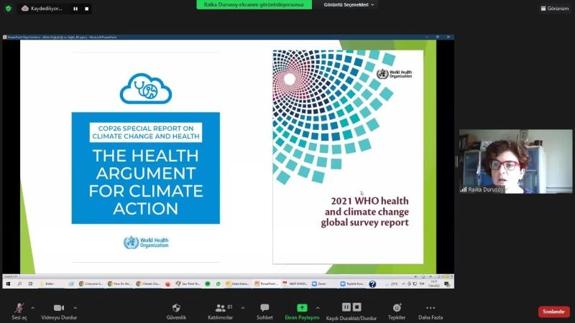
Task: Open the Sohbet chat panel
Action: pos(264,308)
